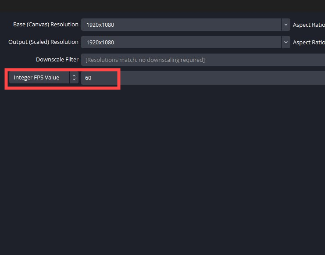Expand the Base (Canvas) Resolution dropdown arrow
This screenshot has width=325, height=255.
(286, 25)
